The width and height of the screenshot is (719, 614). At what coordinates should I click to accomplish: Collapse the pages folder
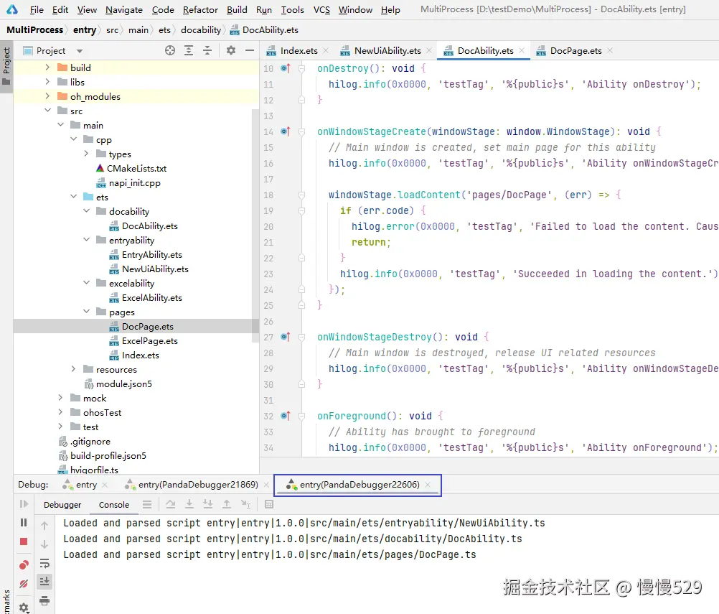coord(86,312)
